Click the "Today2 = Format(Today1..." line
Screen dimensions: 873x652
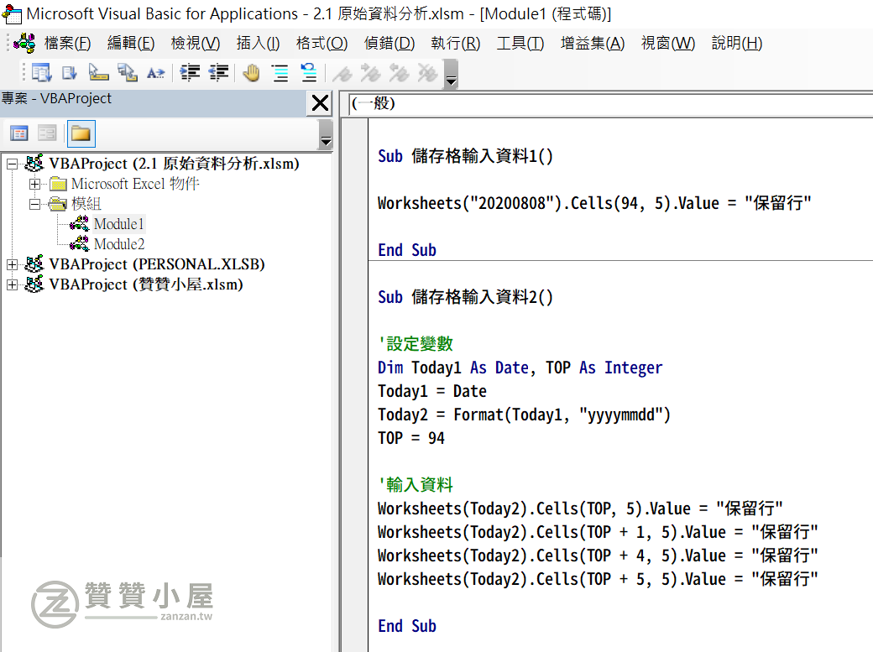tap(524, 415)
